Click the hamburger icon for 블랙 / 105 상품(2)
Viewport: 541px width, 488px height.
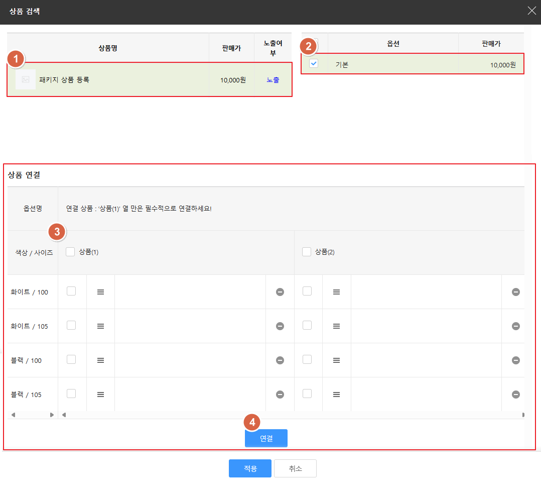(x=336, y=395)
